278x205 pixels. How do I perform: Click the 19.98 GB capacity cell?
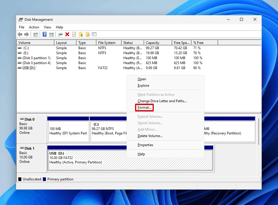pyautogui.click(x=152, y=53)
